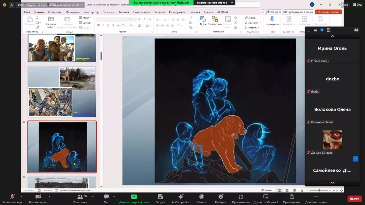Switch to Normal view in status bar

(x=279, y=190)
